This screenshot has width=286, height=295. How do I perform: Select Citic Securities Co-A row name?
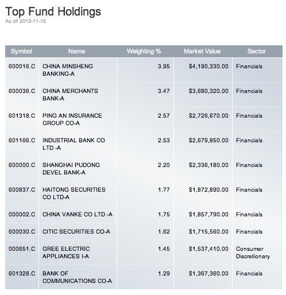tap(76, 231)
